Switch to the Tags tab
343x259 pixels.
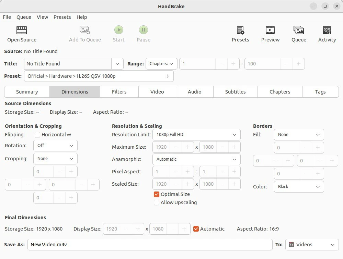coord(320,91)
